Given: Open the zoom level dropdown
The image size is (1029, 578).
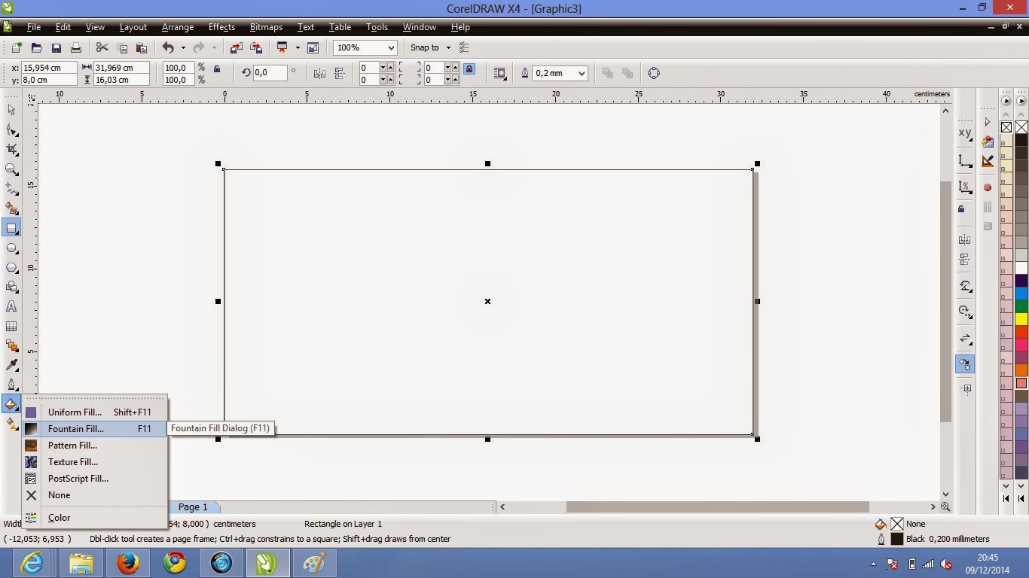Looking at the screenshot, I should (x=391, y=47).
